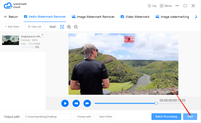
Task: Click Add Video button
Action: pos(12,27)
